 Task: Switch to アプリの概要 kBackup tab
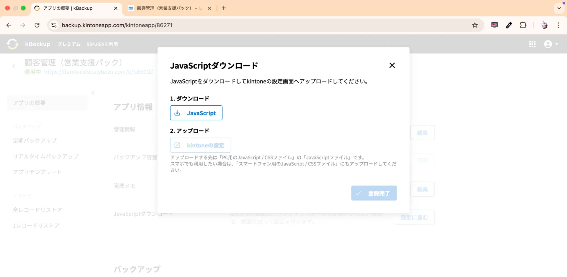[x=76, y=8]
